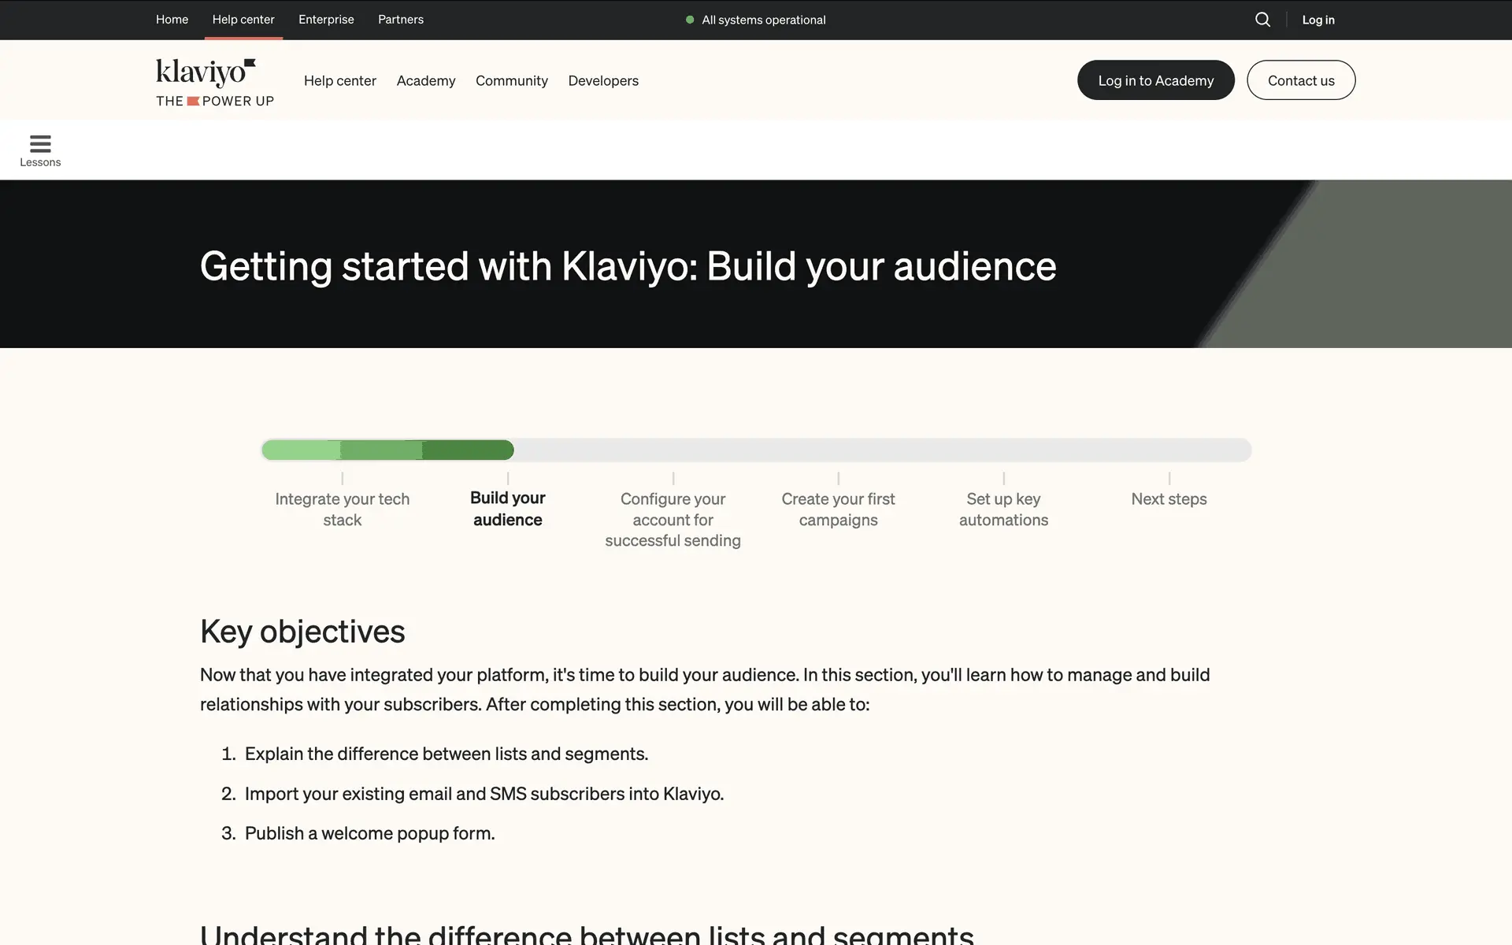Go to the Home top menu item
The image size is (1512, 945).
point(172,20)
